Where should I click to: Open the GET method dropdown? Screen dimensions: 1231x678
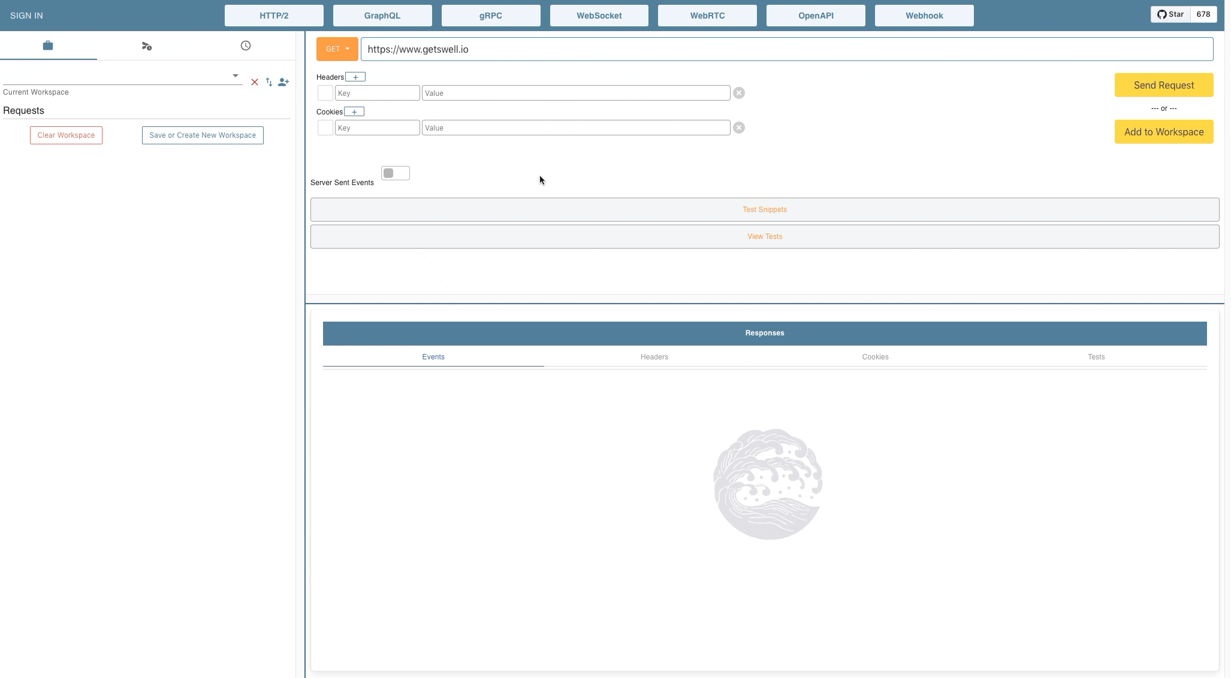pos(337,49)
